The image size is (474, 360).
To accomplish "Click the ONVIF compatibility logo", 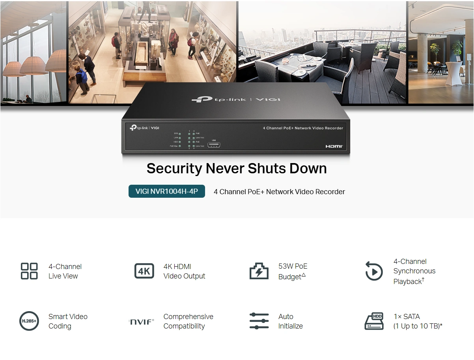I will pyautogui.click(x=142, y=321).
